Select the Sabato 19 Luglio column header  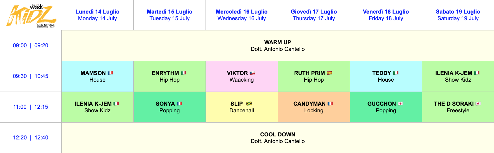point(458,15)
